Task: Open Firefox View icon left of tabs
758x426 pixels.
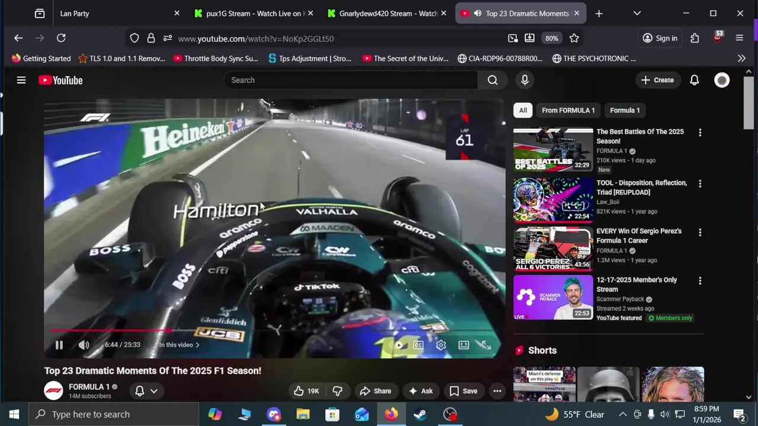Action: 40,13
